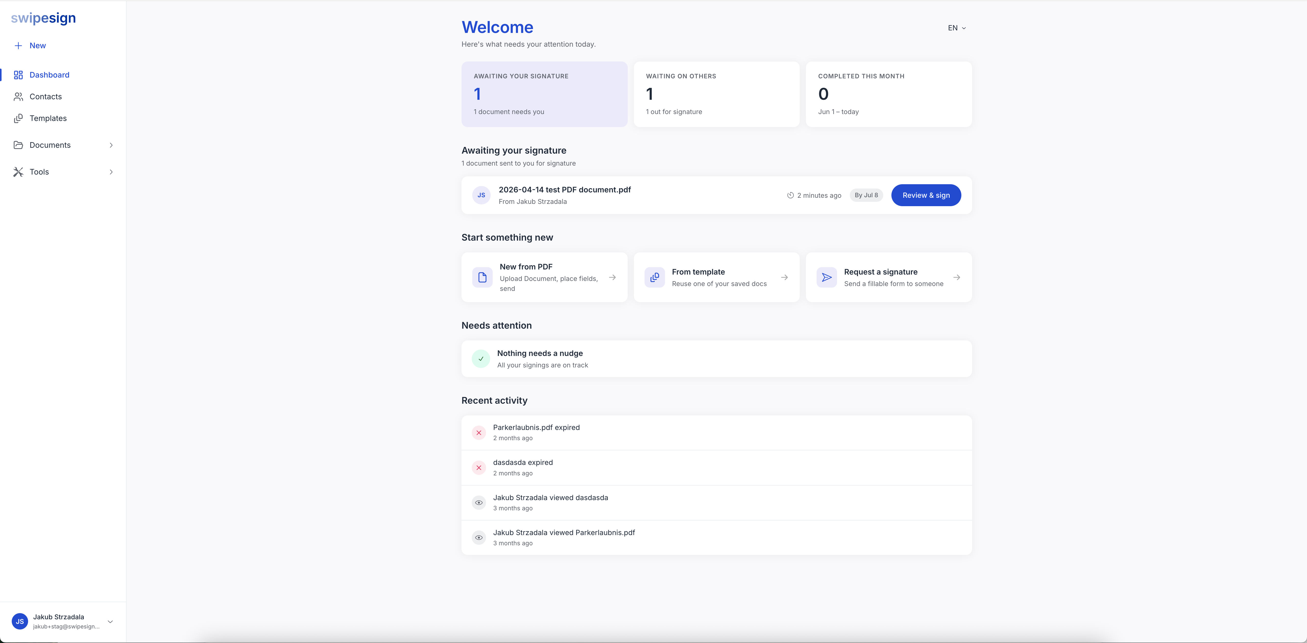Screen dimensions: 1307x643
Task: Click the Contacts people icon
Action: pos(18,97)
